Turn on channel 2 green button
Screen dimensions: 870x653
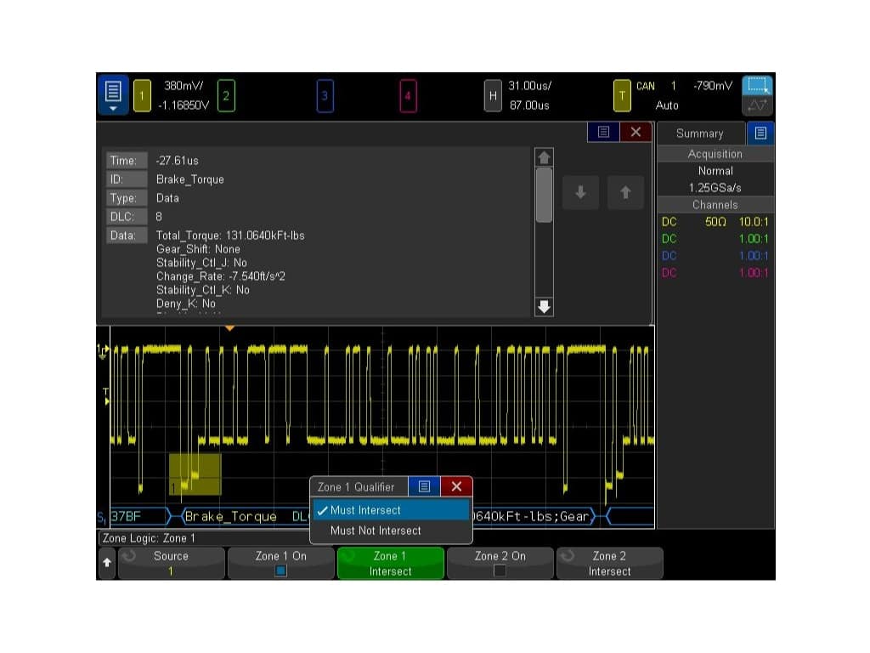(x=226, y=96)
